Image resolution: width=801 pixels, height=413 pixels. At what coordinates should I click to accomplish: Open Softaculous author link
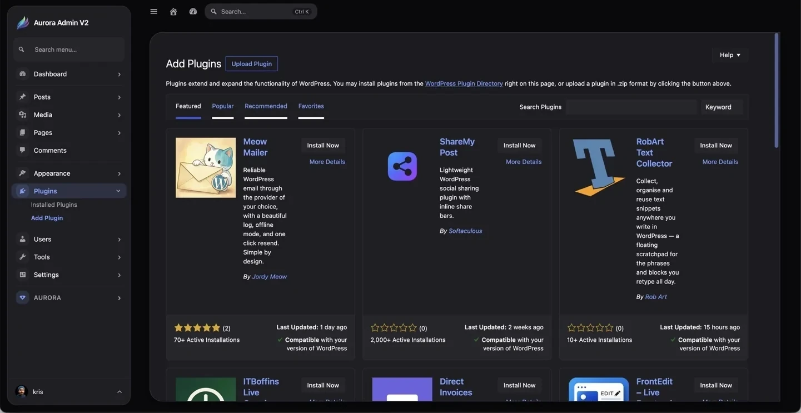pos(465,231)
